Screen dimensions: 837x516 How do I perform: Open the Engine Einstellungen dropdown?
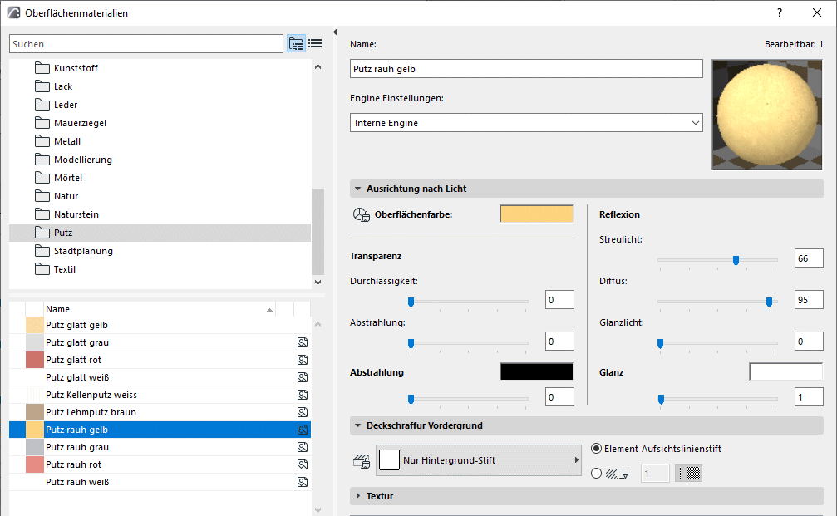pos(526,123)
